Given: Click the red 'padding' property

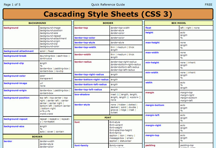Looking at the screenshot, I should 150,145.
